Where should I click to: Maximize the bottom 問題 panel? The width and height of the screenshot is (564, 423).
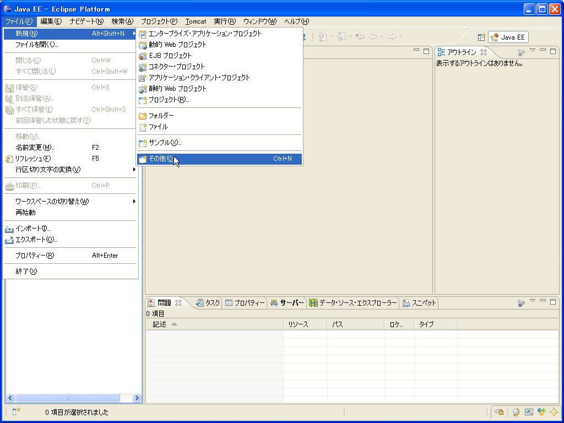point(553,301)
